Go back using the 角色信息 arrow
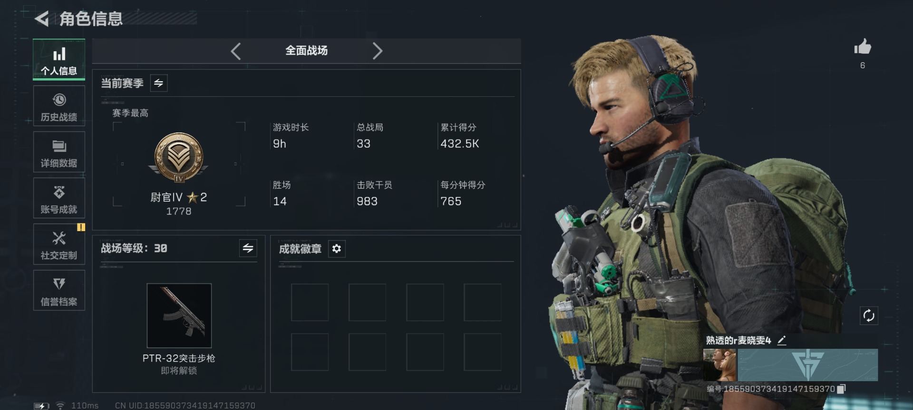Screen dimensions: 913x410 [x=42, y=19]
